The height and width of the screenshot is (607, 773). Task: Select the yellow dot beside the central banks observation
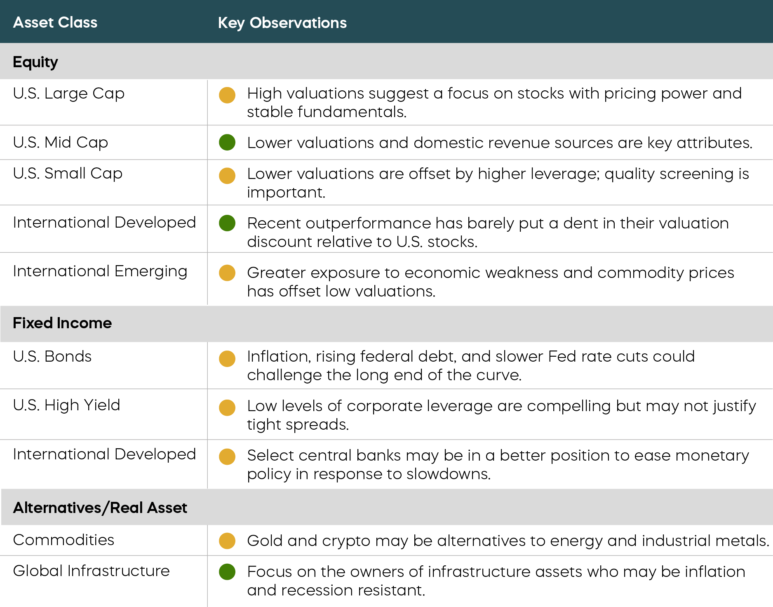pos(227,456)
